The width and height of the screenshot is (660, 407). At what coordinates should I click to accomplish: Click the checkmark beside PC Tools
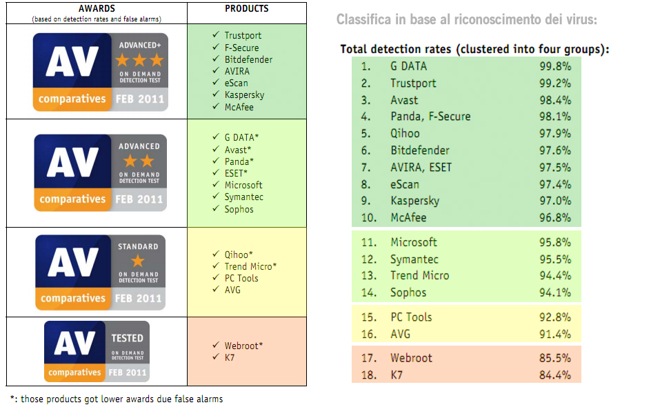pos(217,278)
